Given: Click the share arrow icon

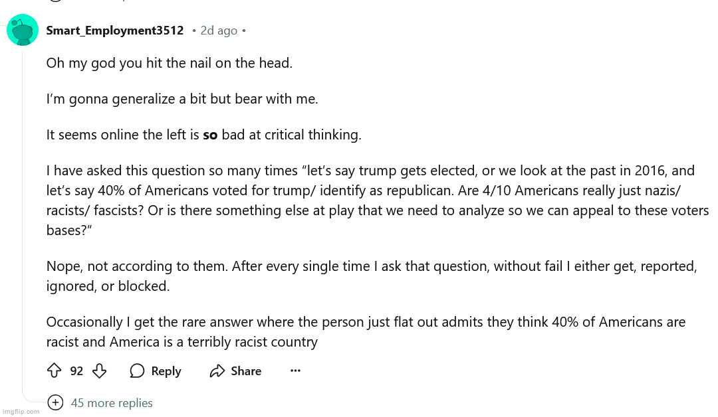Looking at the screenshot, I should (217, 371).
